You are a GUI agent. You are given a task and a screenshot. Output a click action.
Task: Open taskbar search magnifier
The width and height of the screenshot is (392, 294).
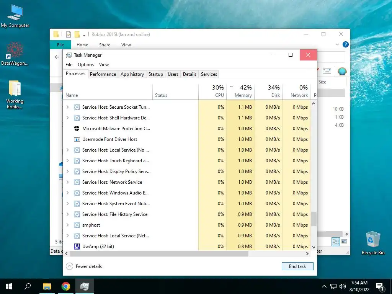[x=28, y=286]
